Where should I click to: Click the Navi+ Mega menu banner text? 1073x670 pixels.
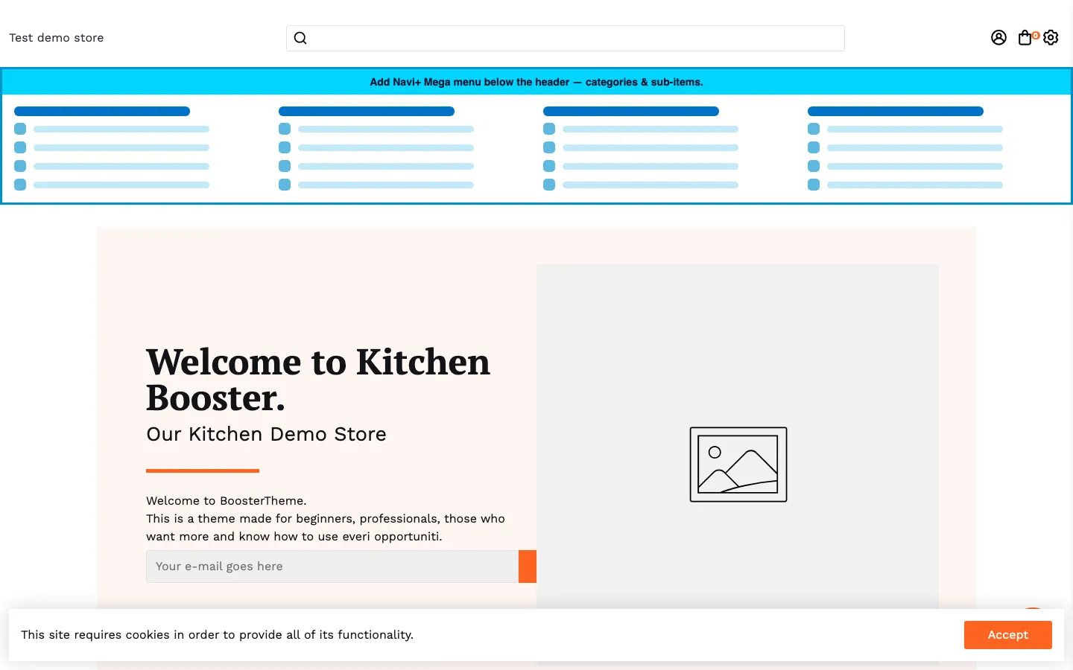(536, 82)
